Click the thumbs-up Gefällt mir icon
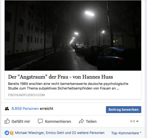The width and height of the screenshot is (147, 138). [7, 121]
